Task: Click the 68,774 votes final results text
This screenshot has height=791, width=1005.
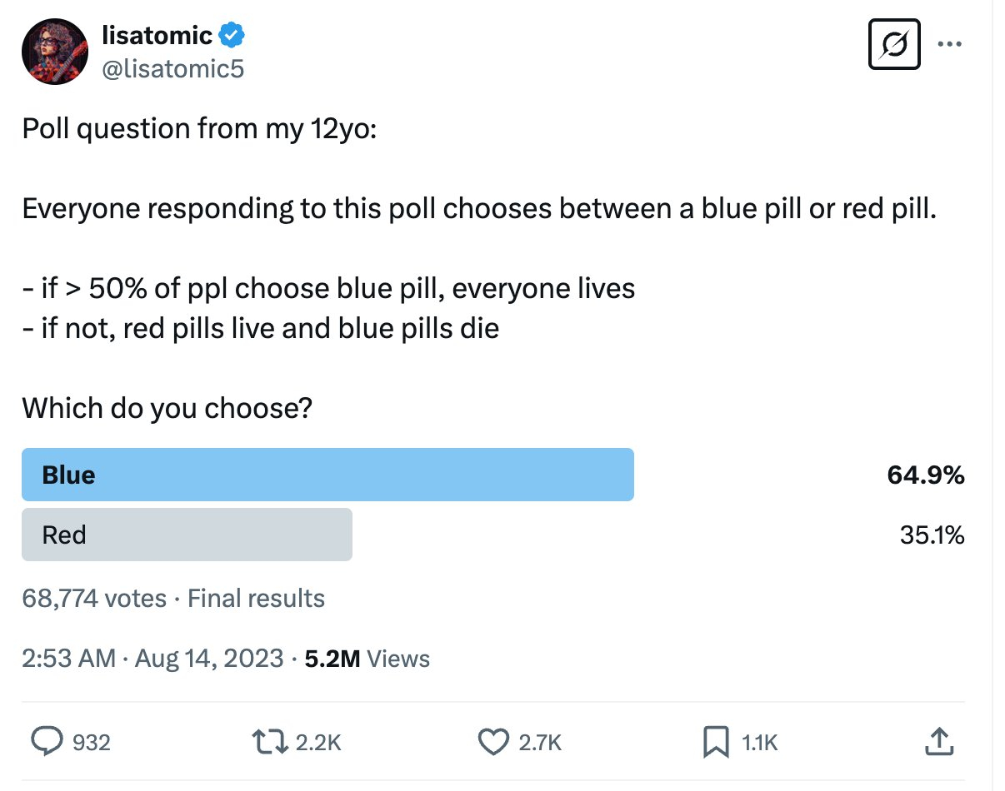Action: pyautogui.click(x=173, y=598)
